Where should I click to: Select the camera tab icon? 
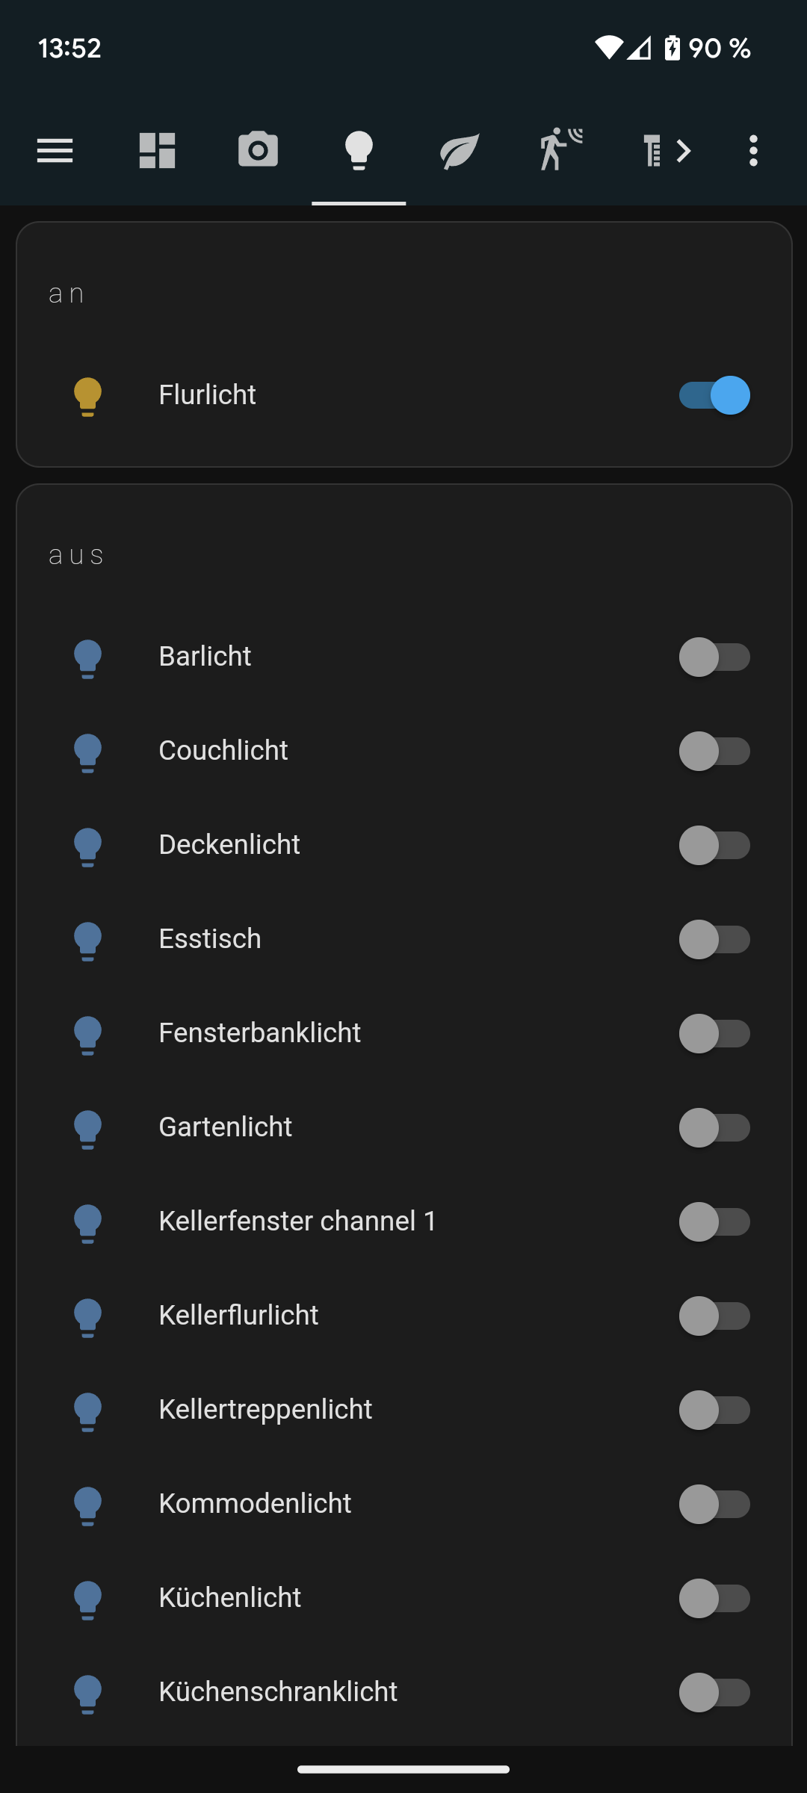pos(258,151)
